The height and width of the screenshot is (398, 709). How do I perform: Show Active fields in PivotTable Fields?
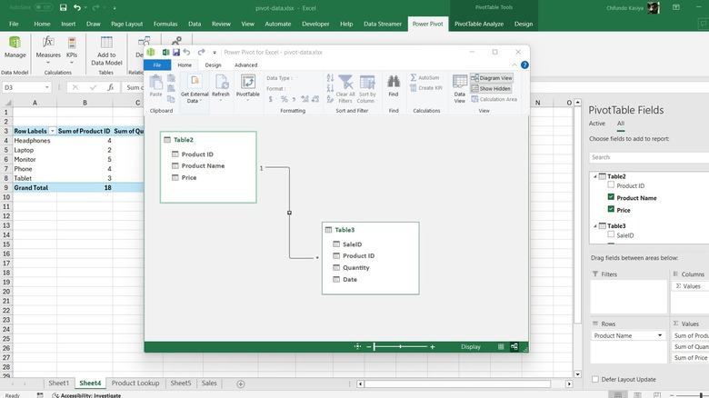(x=596, y=124)
